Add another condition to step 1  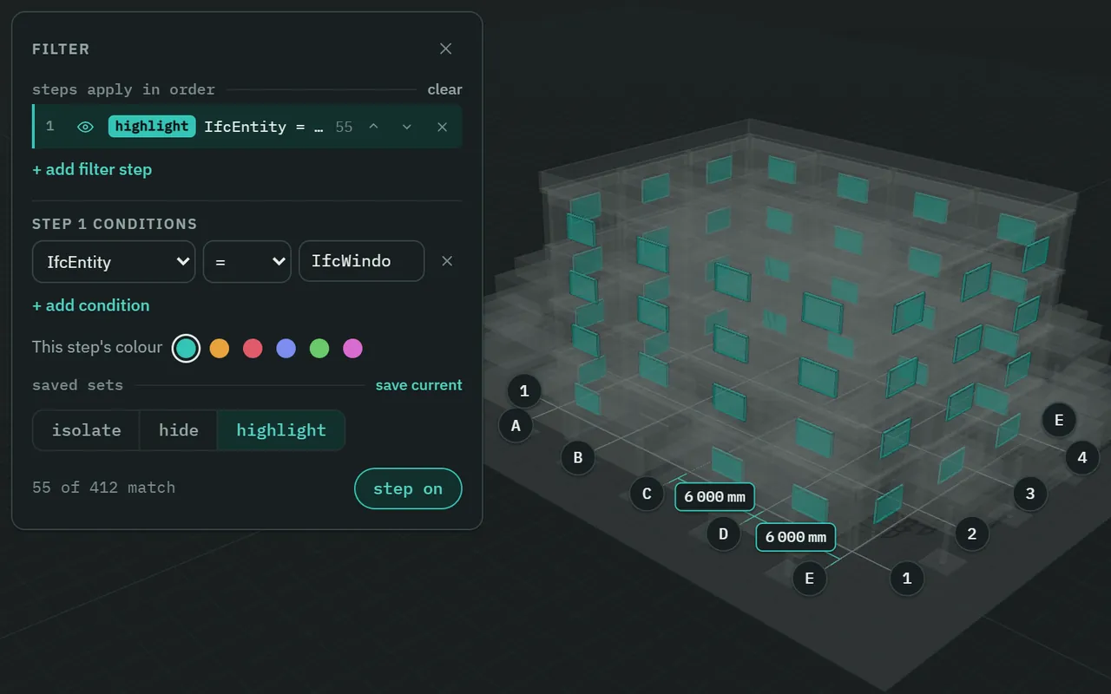[90, 305]
